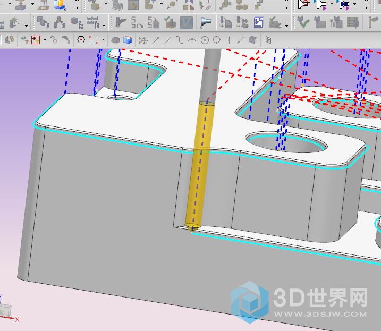381x331 pixels.
Task: Click the WWW.3DSJW.COM watermark text
Action: coord(321,315)
